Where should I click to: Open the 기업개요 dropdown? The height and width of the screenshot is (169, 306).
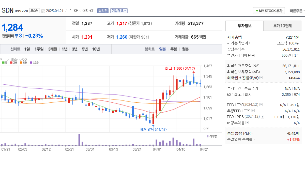119,11
